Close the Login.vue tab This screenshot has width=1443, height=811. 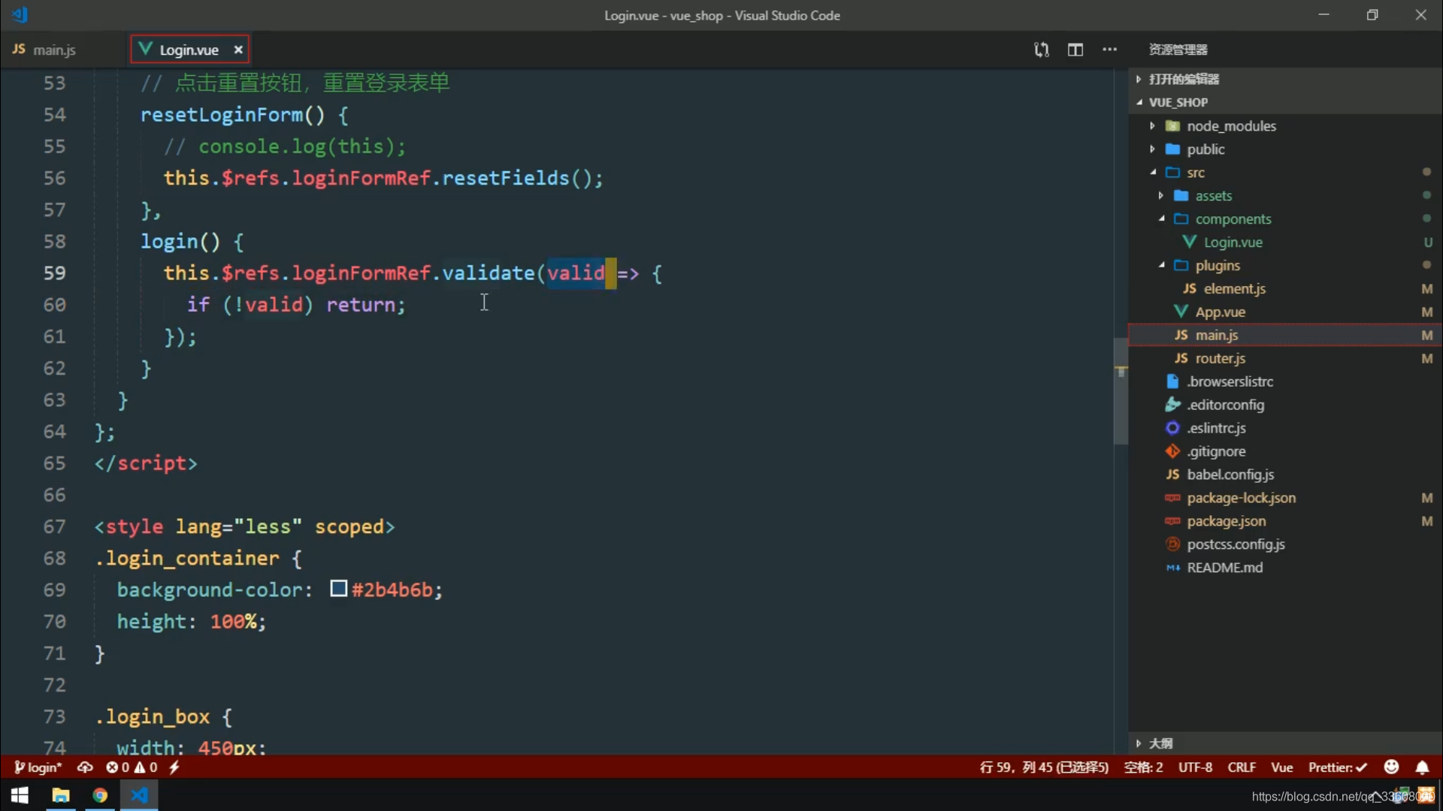[x=238, y=50]
